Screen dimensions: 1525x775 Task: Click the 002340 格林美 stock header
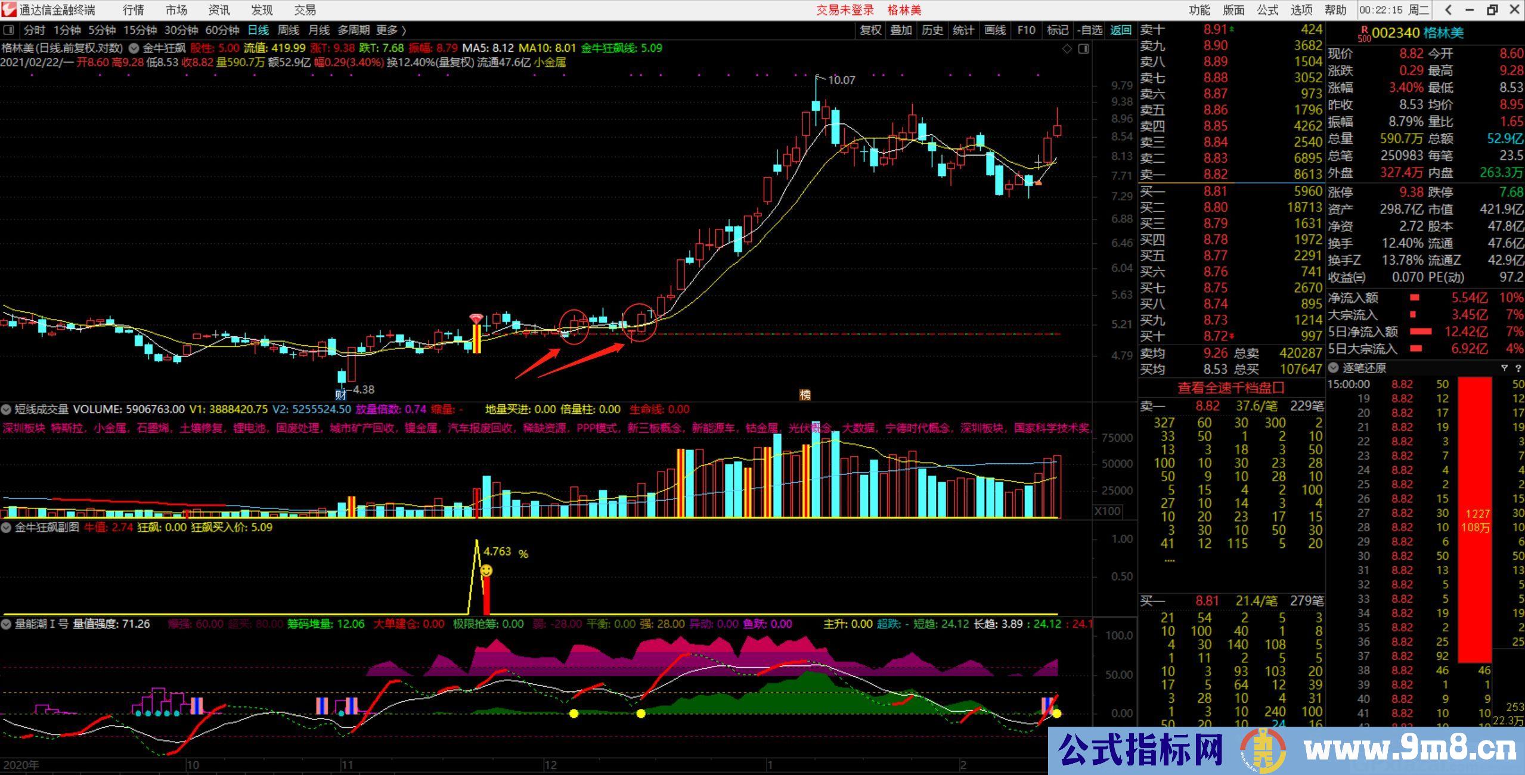click(1418, 33)
